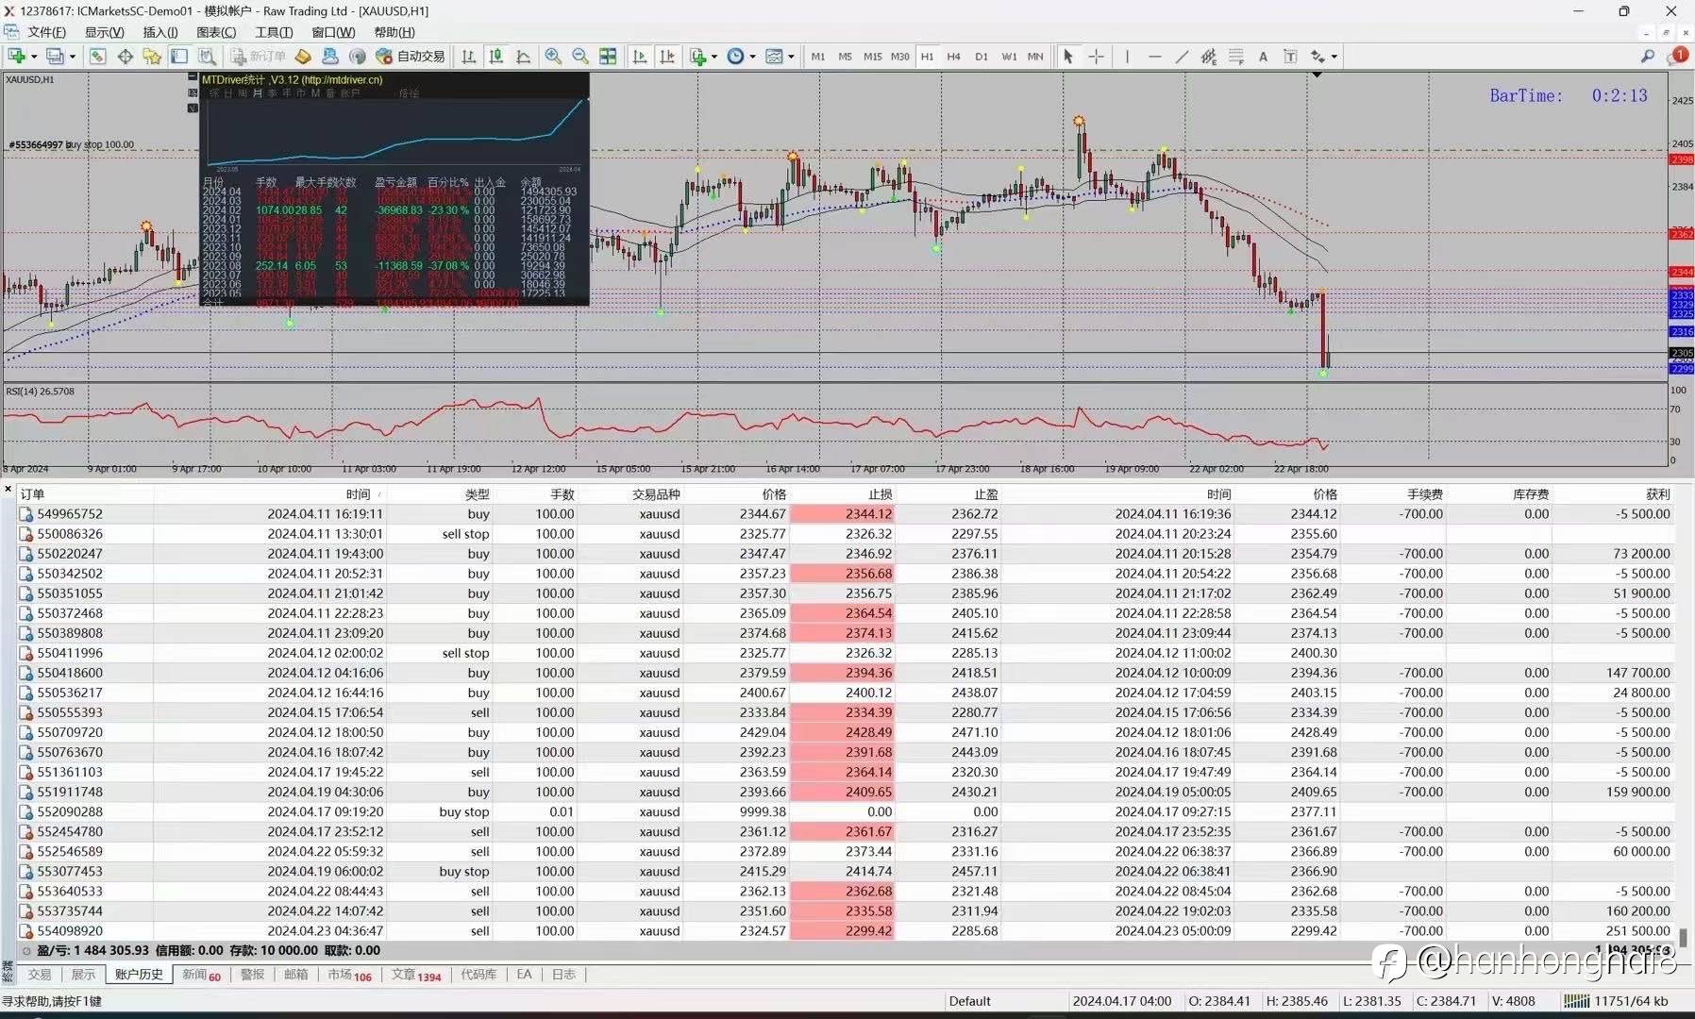Open the Strategy Tester icon
The height and width of the screenshot is (1019, 1695).
(x=207, y=57)
